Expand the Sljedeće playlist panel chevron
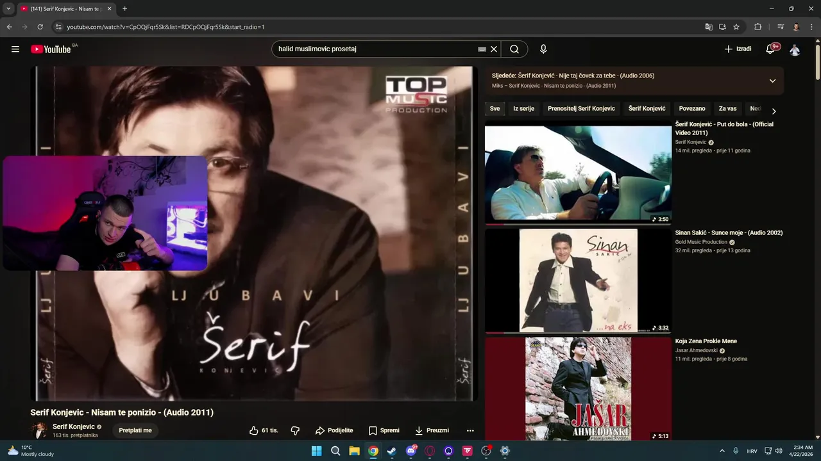The width and height of the screenshot is (821, 461). 772,81
